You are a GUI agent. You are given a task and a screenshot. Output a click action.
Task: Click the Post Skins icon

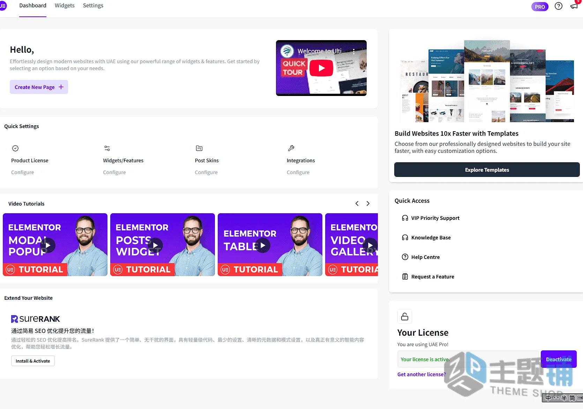coord(199,148)
